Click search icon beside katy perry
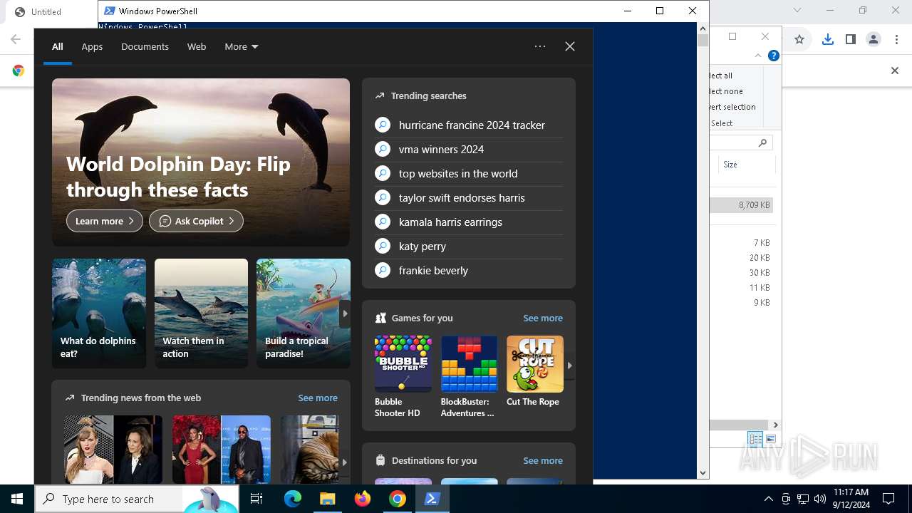Screen dimensions: 912x513 coord(383,246)
